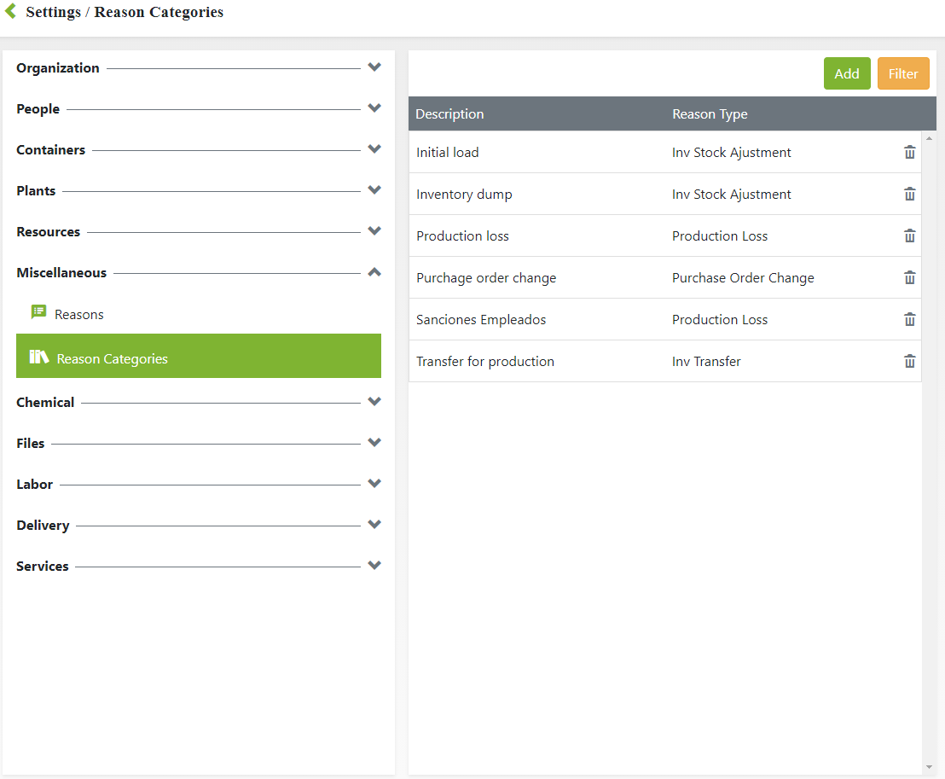Delete "Inventory dump" with its trash icon

click(x=909, y=194)
